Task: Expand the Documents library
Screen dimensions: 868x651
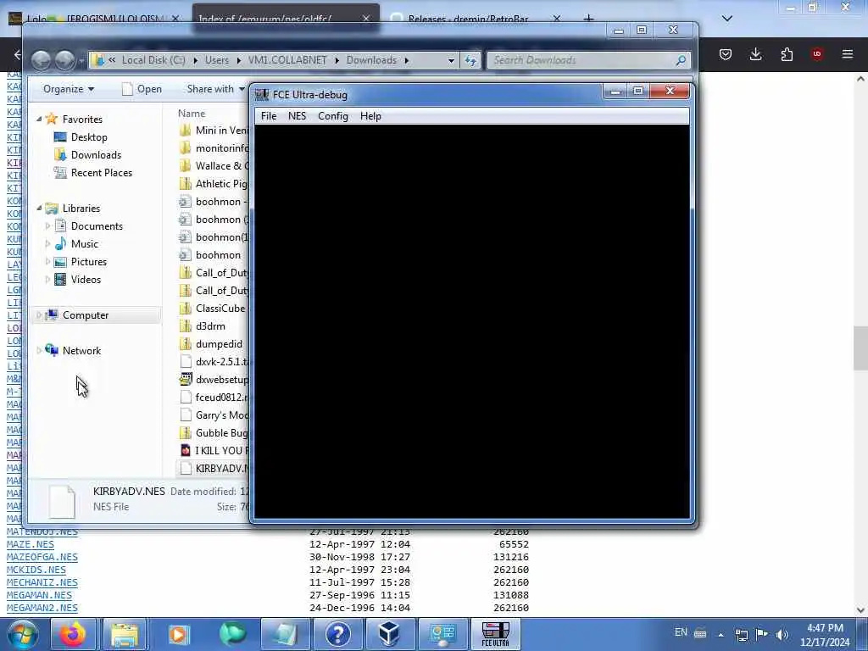Action: tap(47, 225)
